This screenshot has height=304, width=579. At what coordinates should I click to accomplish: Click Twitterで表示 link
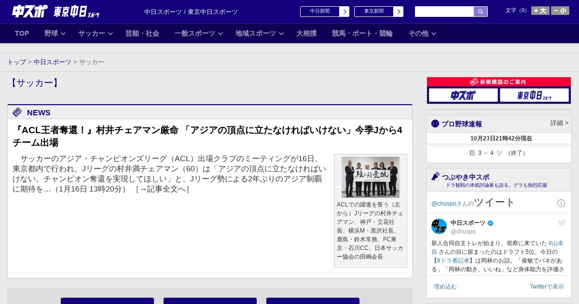pyautogui.click(x=547, y=287)
